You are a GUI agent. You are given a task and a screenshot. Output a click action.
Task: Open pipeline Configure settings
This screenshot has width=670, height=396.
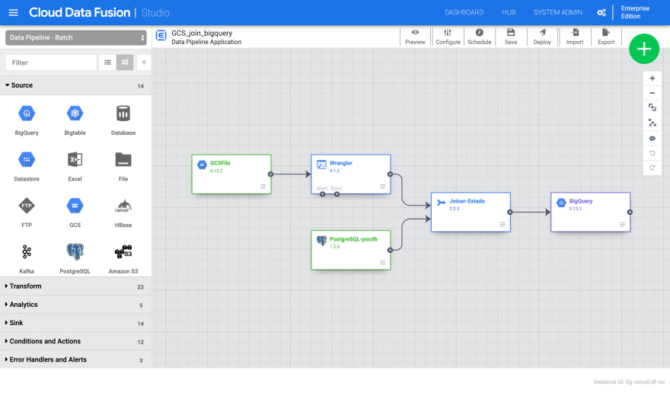pos(448,37)
